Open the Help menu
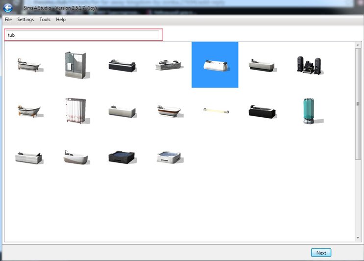This screenshot has width=364, height=261. point(61,20)
